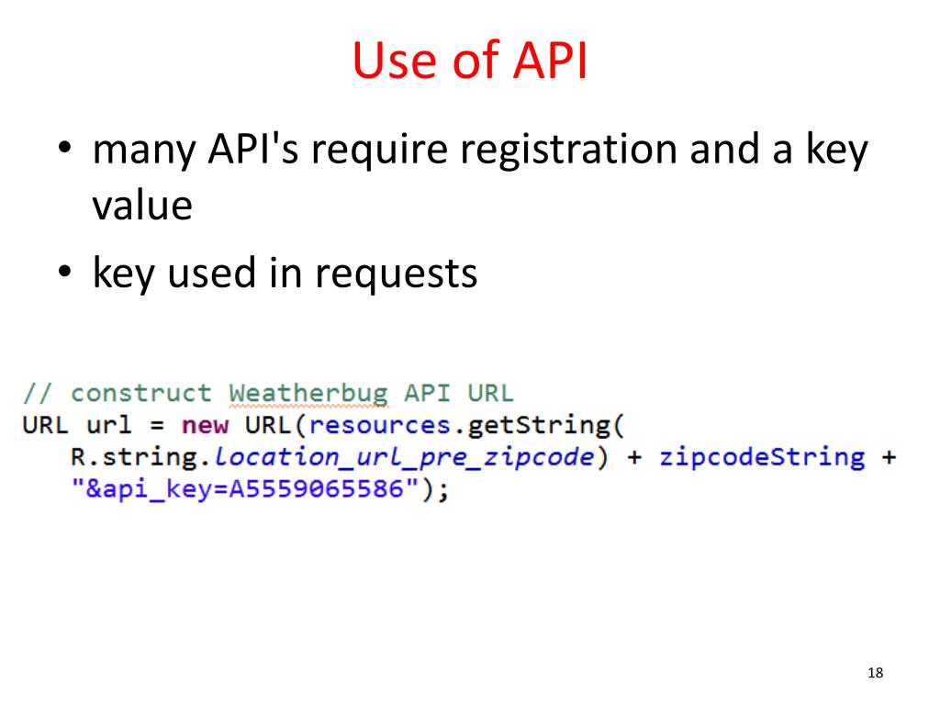Viewport: 940px width, 705px height.
Task: Click the slide title 'Use of API'
Action: click(469, 60)
